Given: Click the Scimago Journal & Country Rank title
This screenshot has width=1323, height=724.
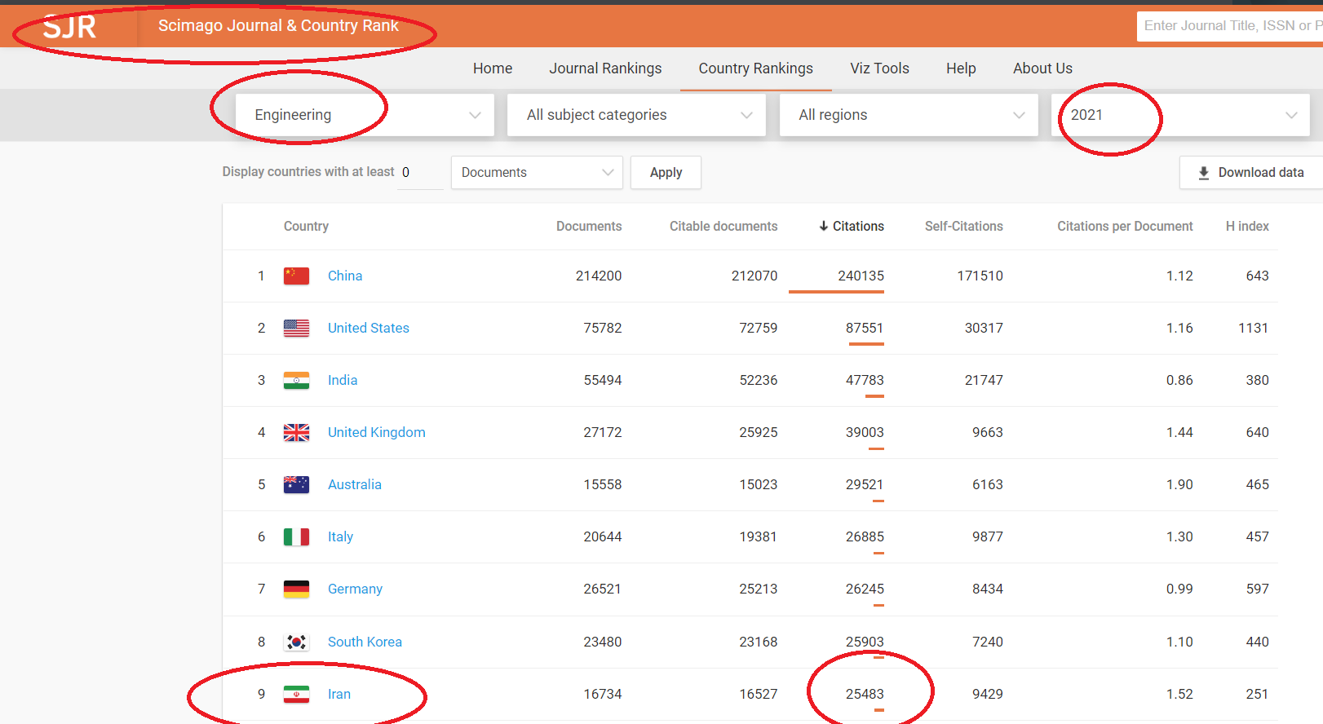Looking at the screenshot, I should [x=278, y=25].
